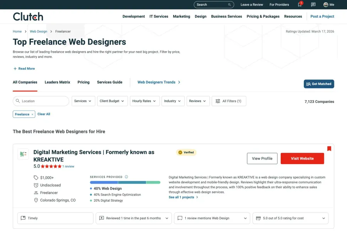The image size is (347, 231).
Task: Remove the Freelance filter chip
Action: [x=32, y=114]
